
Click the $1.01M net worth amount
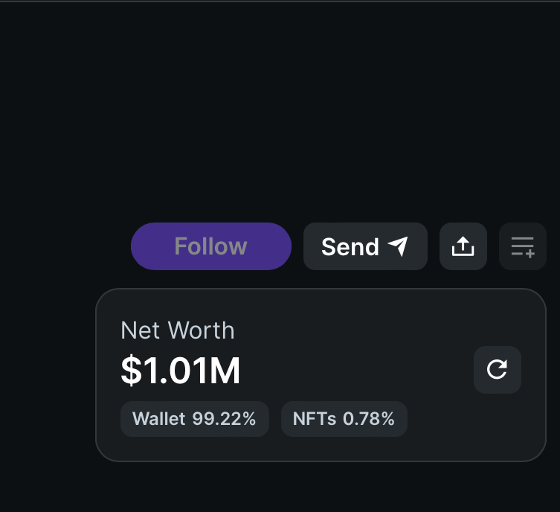tap(181, 371)
